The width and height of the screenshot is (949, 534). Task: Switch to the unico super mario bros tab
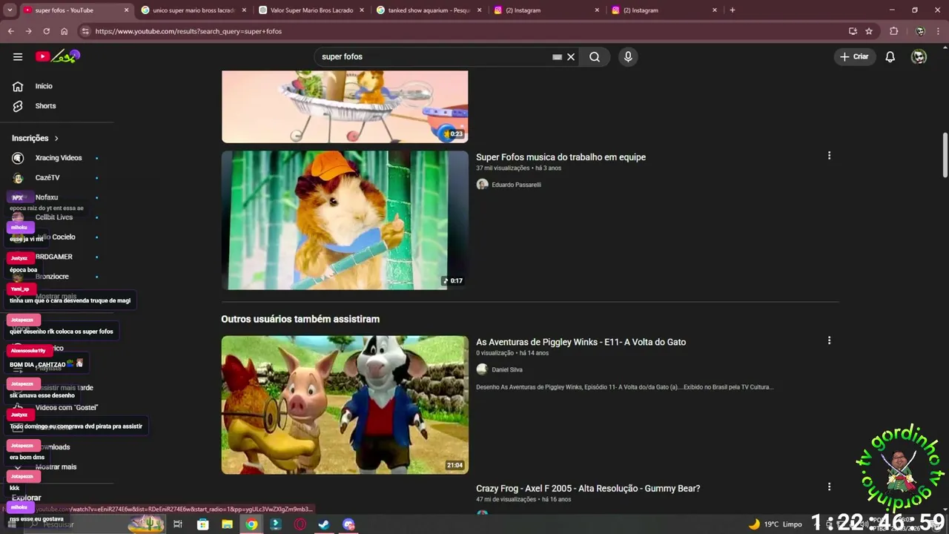(x=193, y=10)
